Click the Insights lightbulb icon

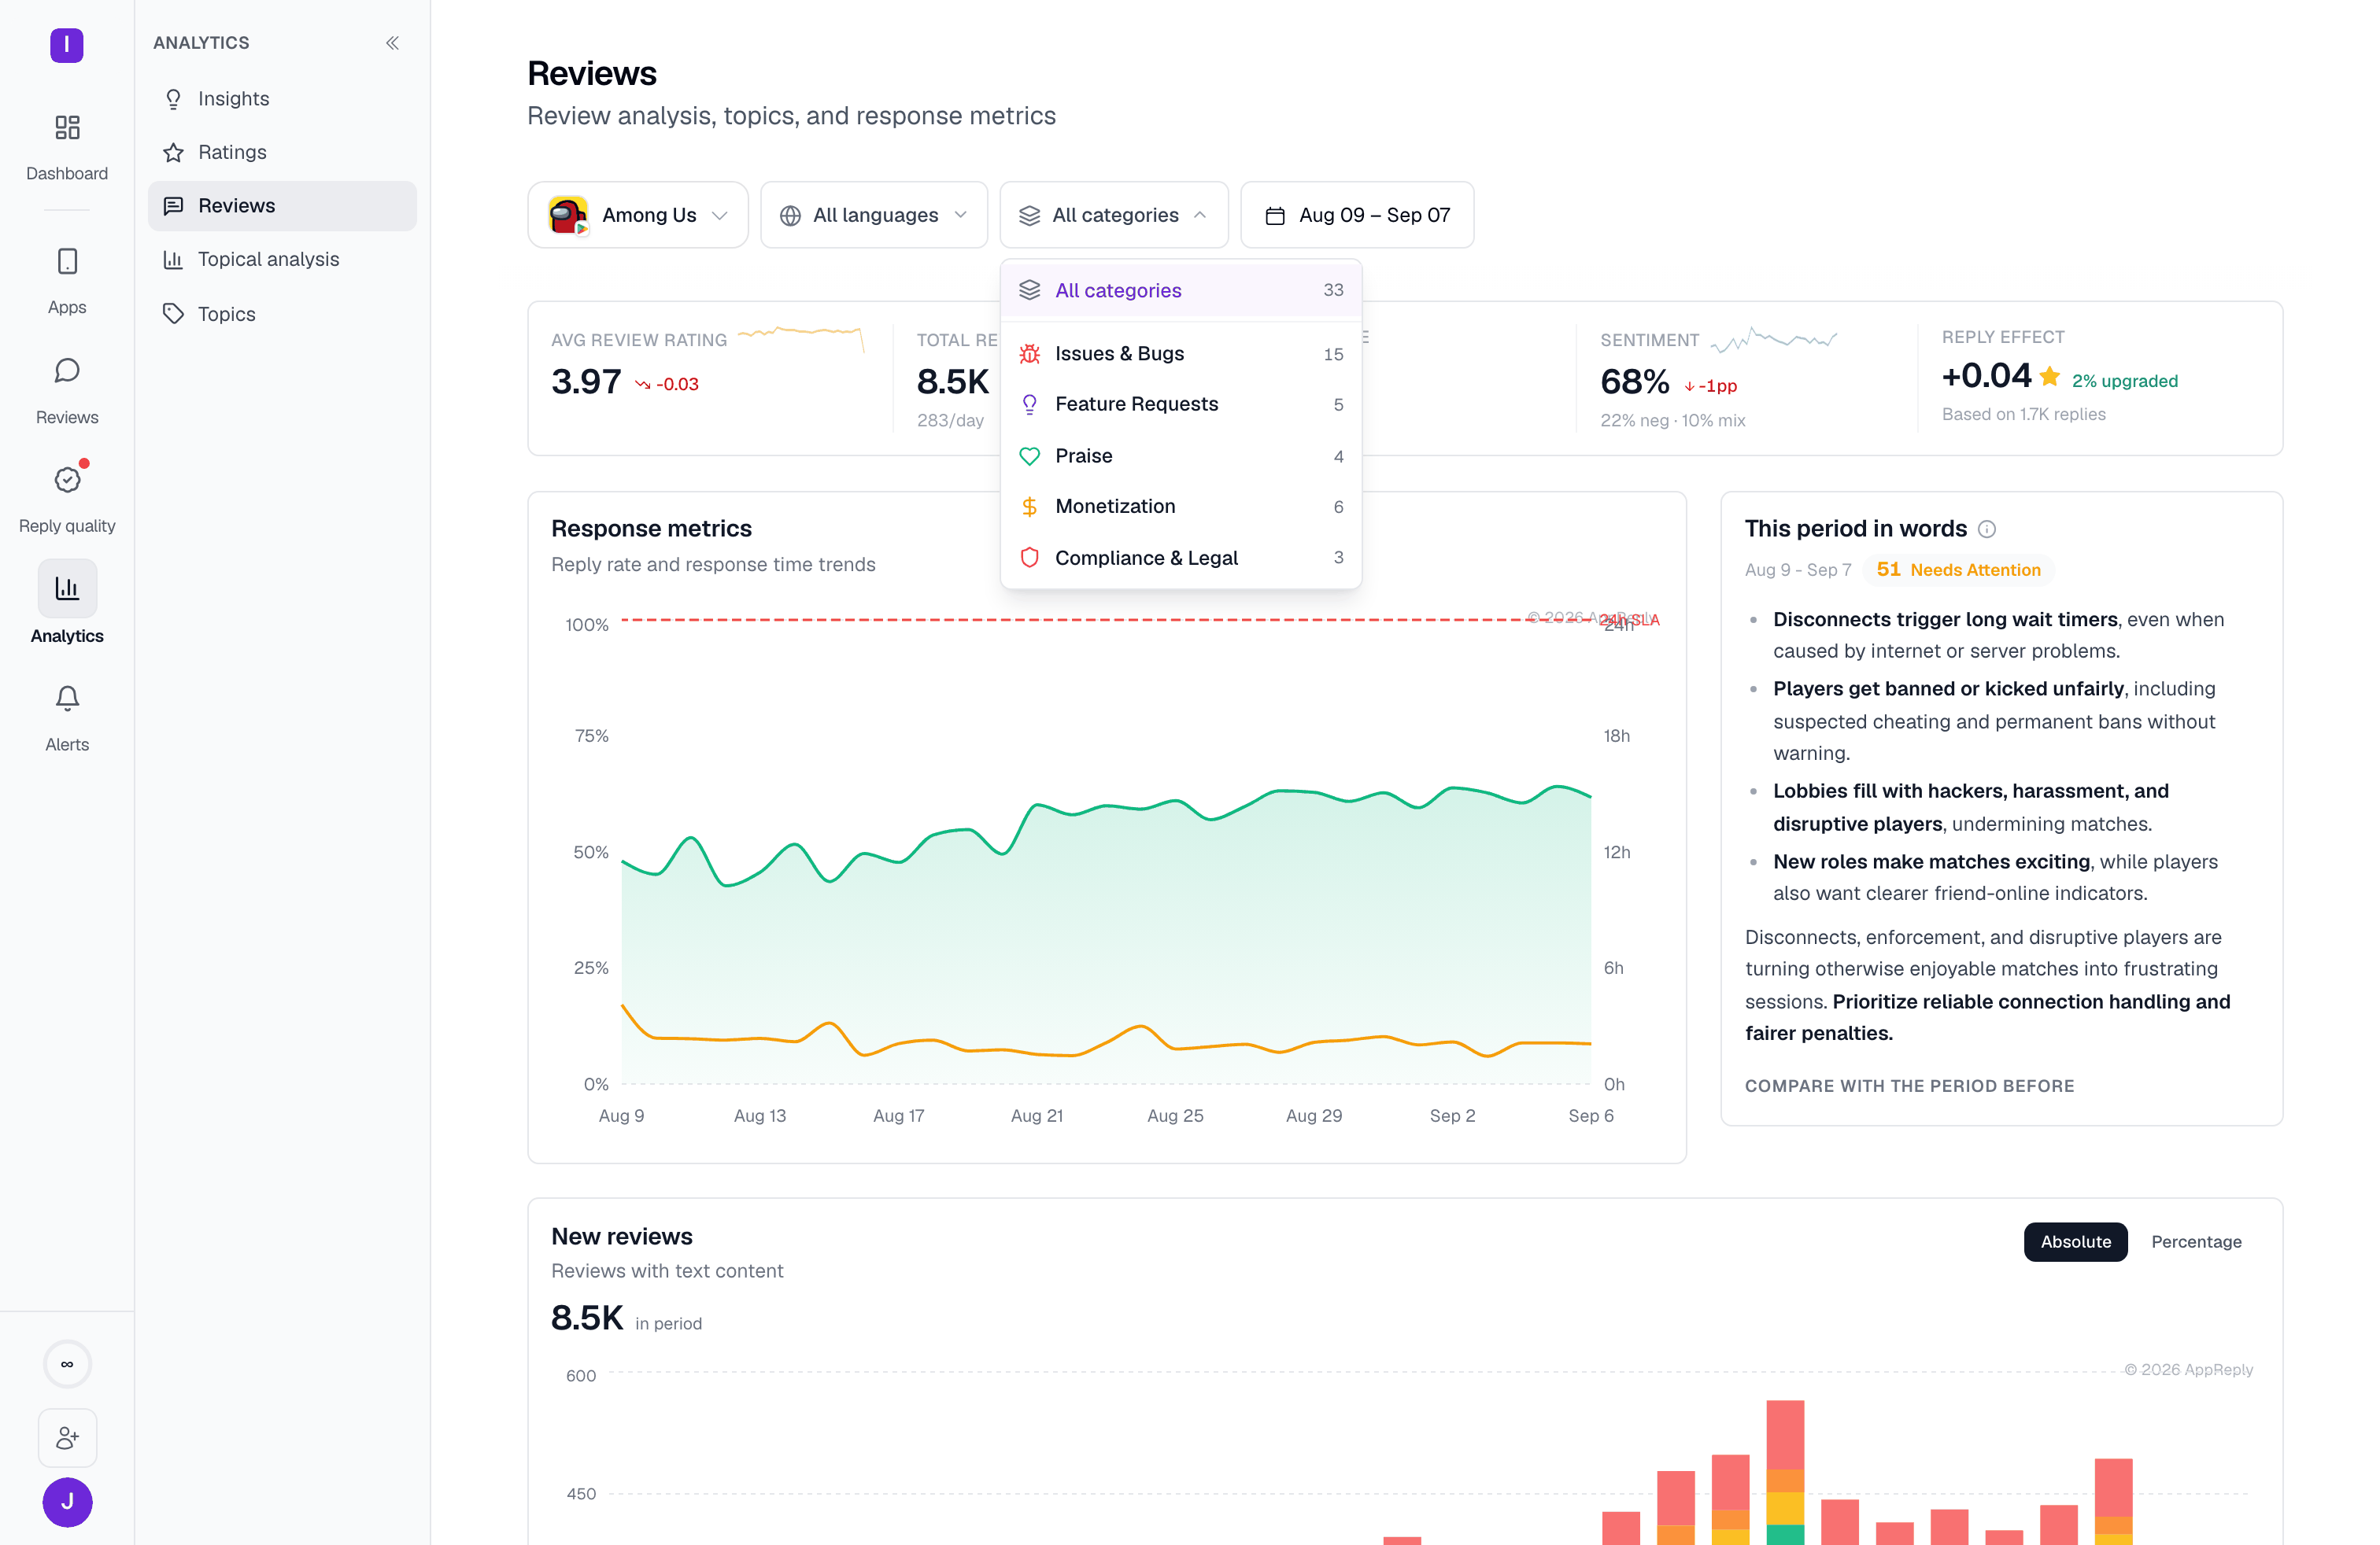(x=173, y=99)
